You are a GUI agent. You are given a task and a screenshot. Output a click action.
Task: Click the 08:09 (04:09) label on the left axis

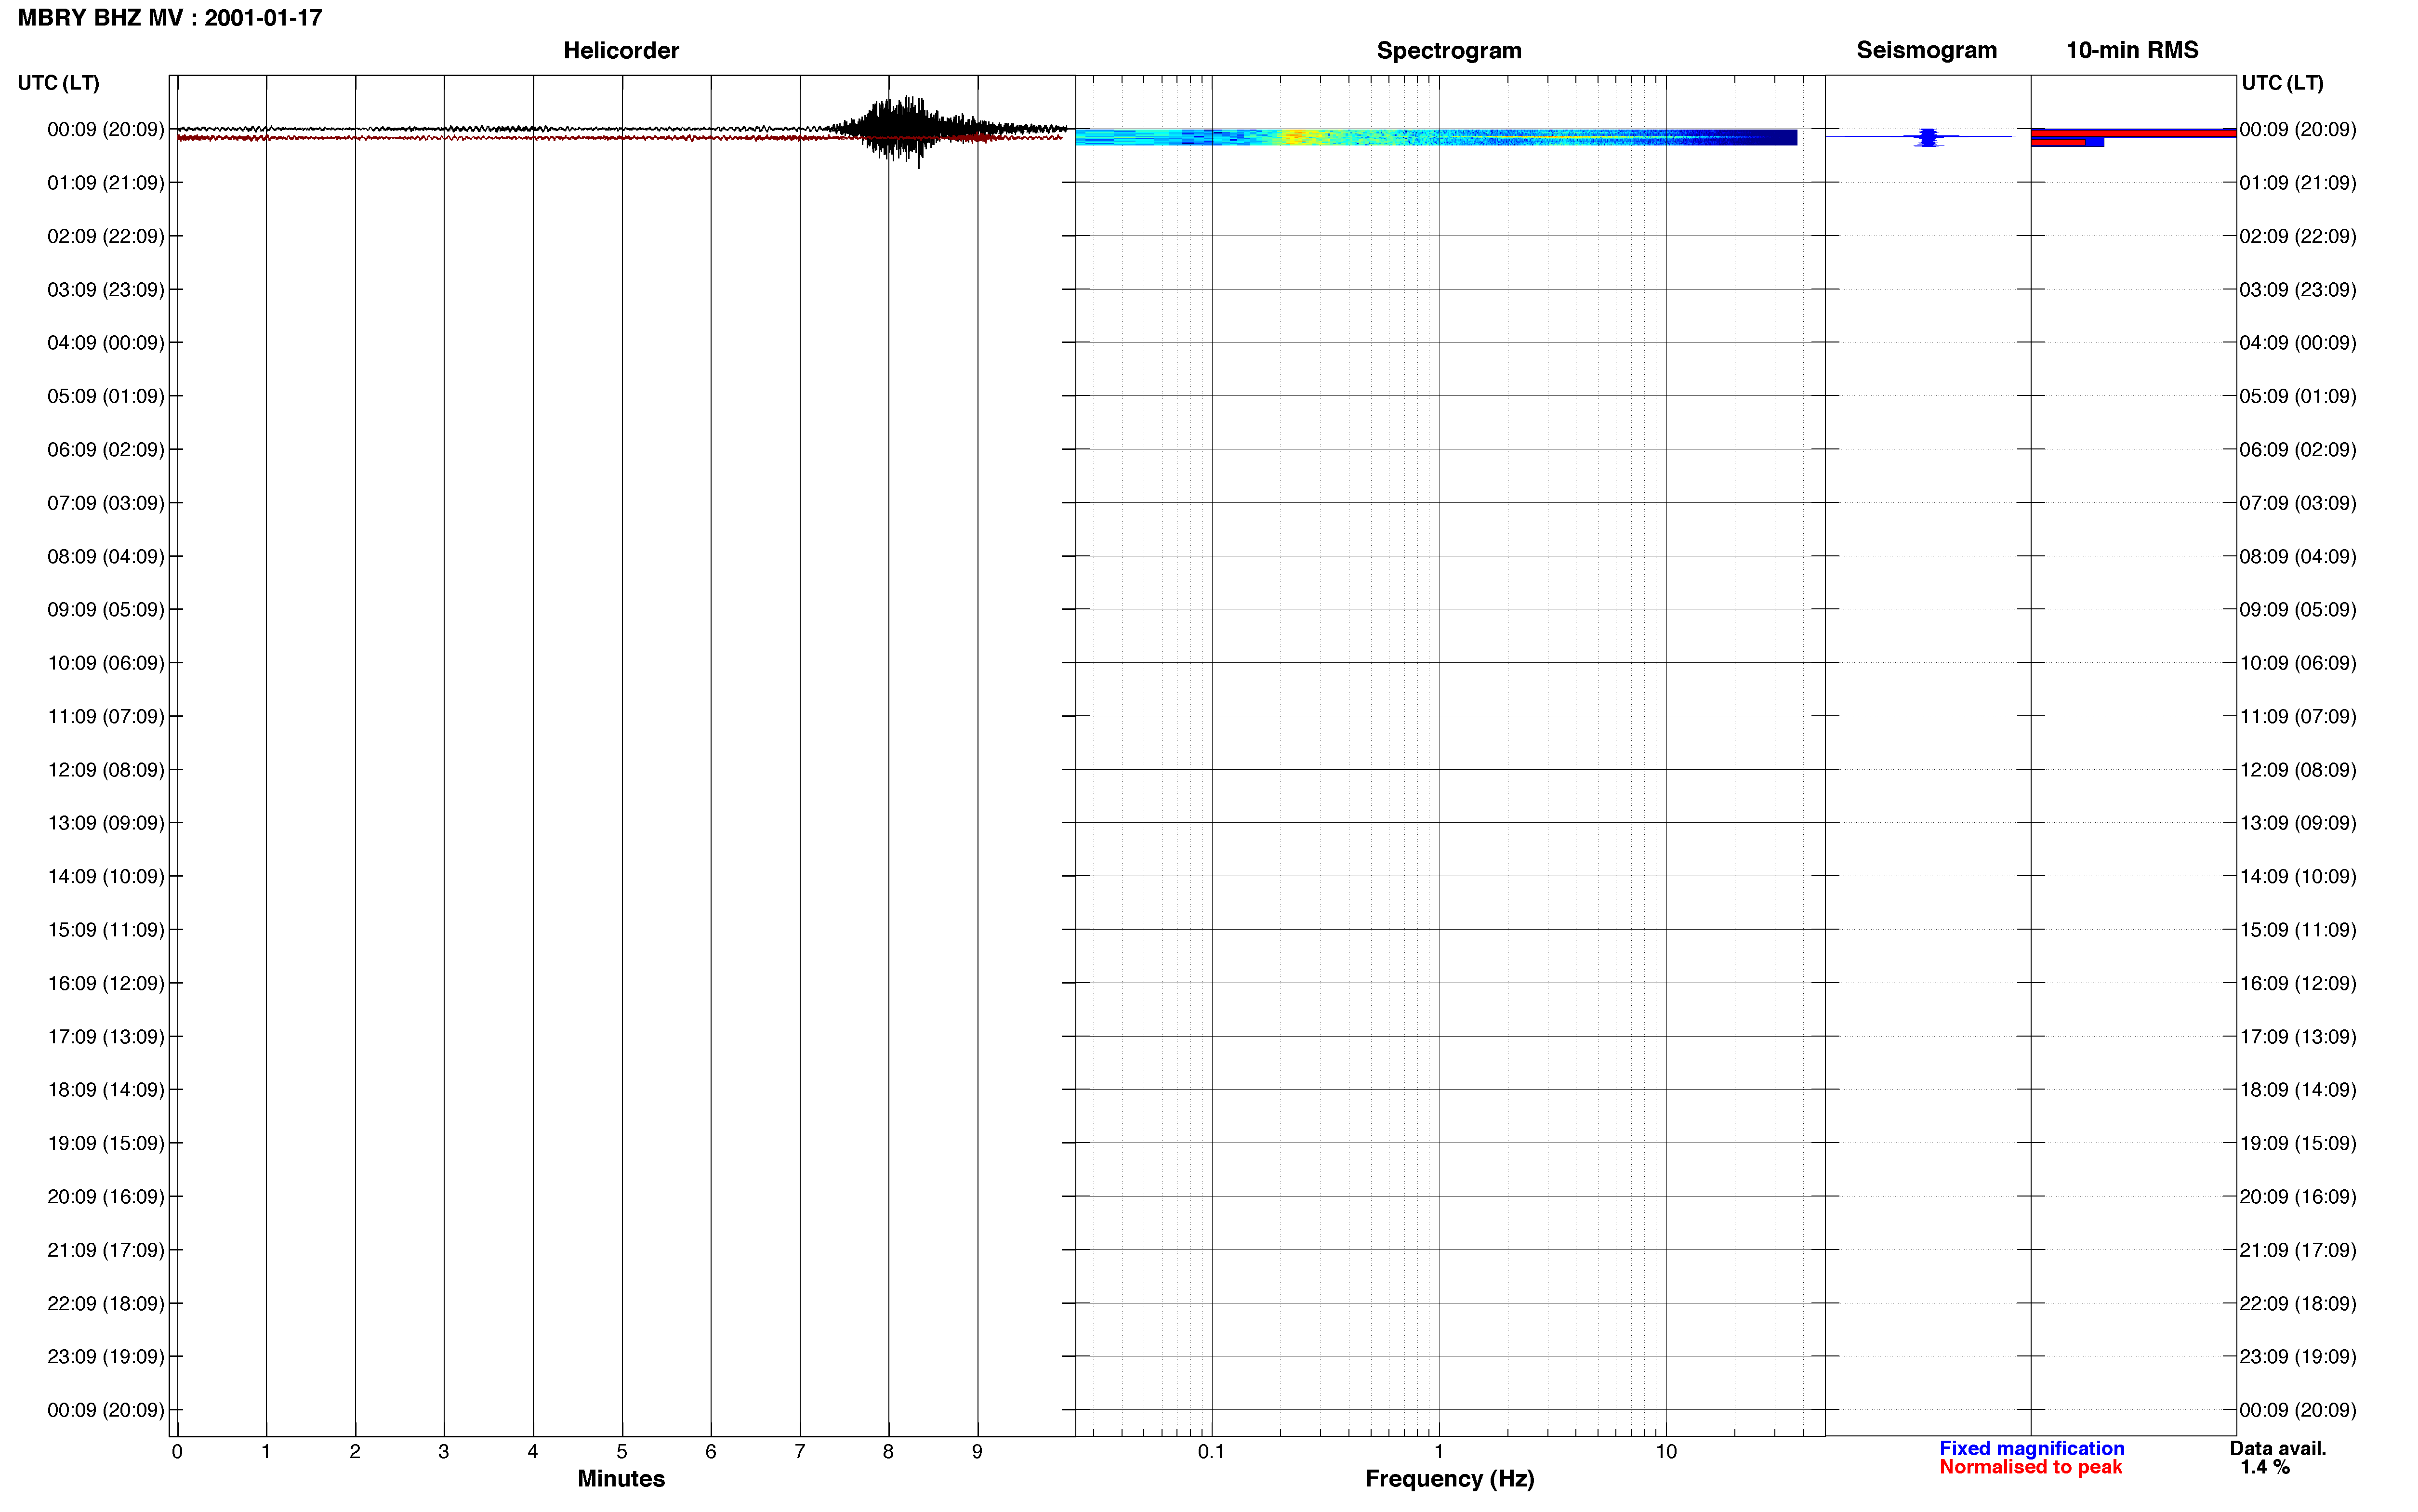(x=106, y=556)
